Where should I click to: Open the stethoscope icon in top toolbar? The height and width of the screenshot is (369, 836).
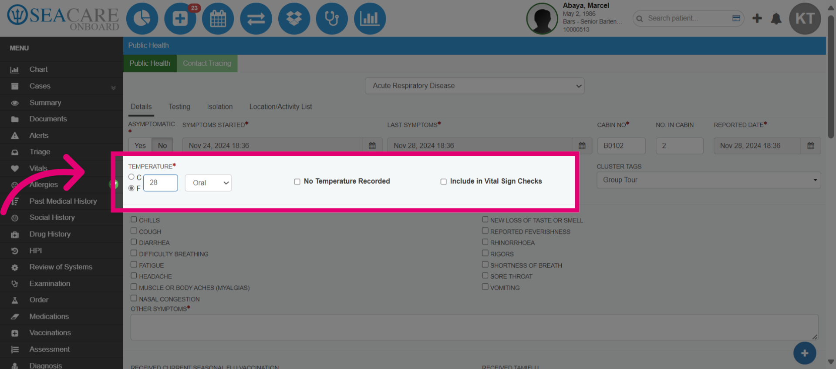[x=332, y=19]
